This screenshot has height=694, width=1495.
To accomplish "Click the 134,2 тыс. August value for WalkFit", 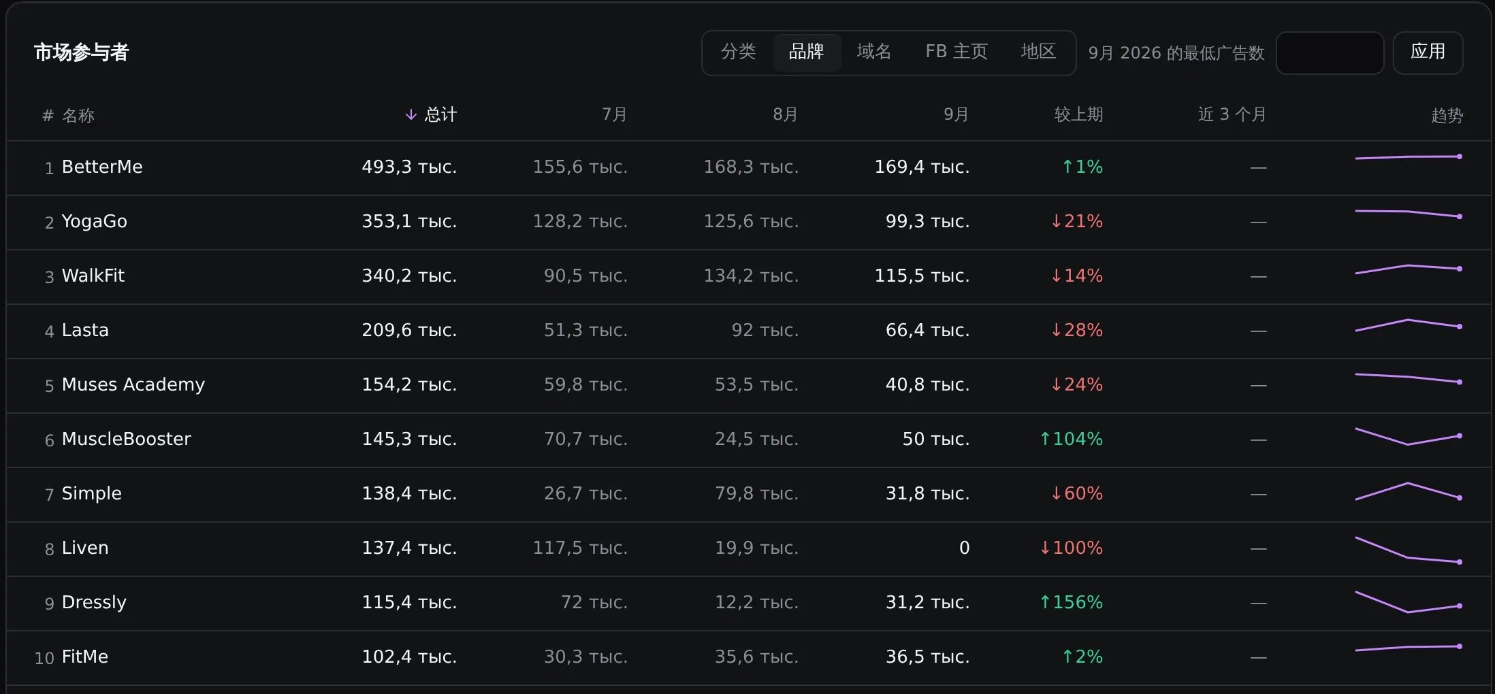I will pyautogui.click(x=751, y=276).
